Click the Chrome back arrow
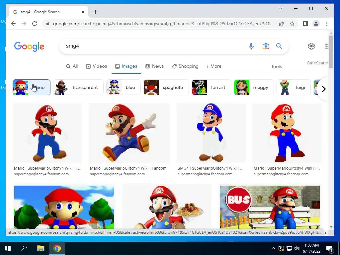The width and height of the screenshot is (340, 255). (13, 24)
